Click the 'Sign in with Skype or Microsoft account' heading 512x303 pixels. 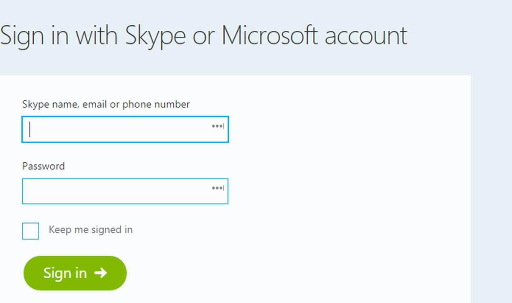tap(204, 35)
